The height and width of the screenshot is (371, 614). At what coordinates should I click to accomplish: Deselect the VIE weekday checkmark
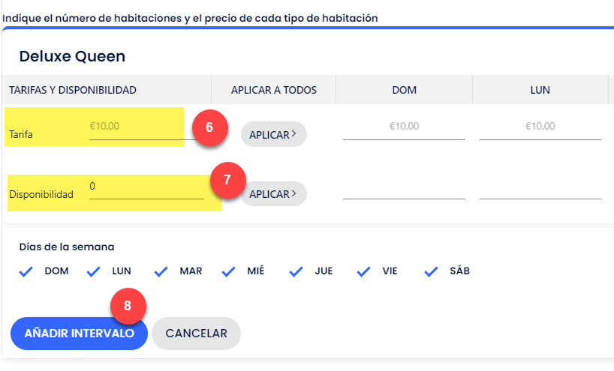pyautogui.click(x=364, y=271)
